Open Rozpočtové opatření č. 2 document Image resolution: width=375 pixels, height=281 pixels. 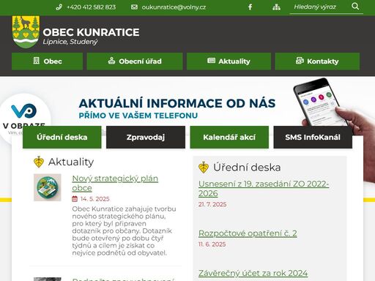coord(248,233)
